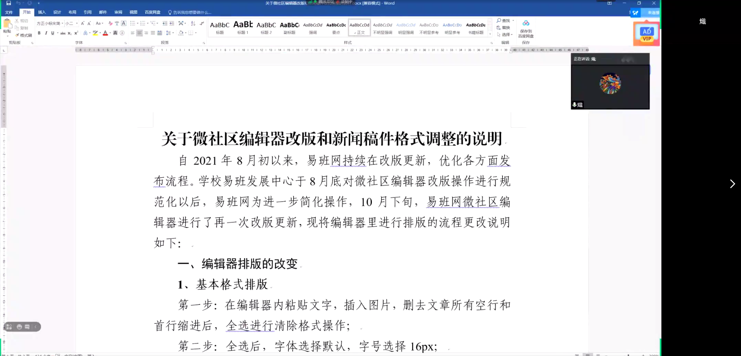741x356 pixels.
Task: Increase font size with grow font icon
Action: 83,23
